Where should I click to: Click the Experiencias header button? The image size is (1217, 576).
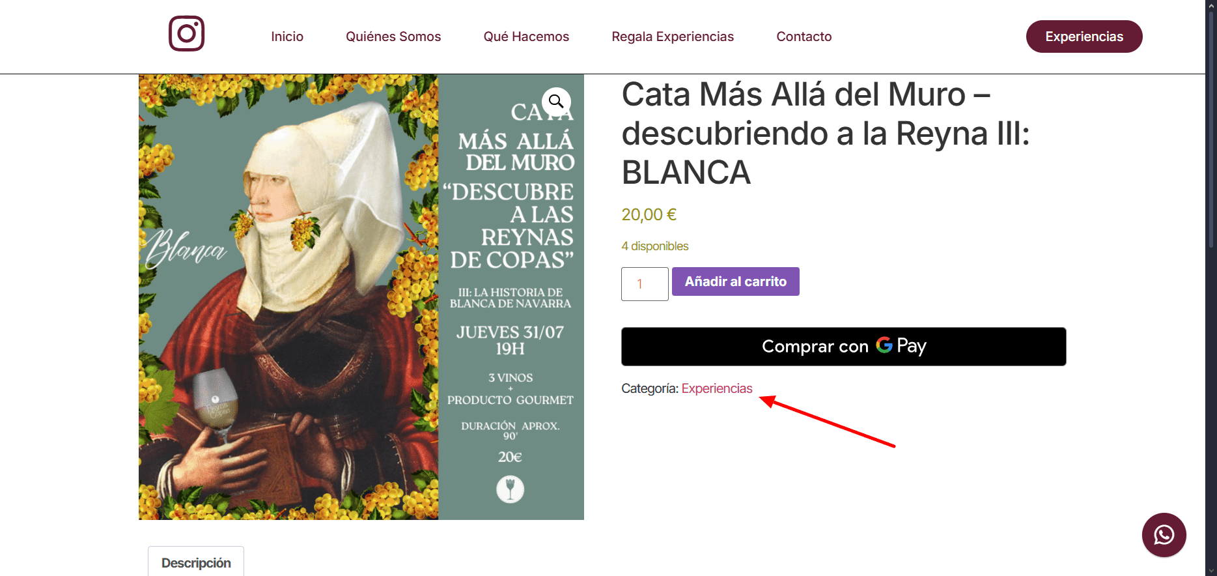coord(1084,36)
